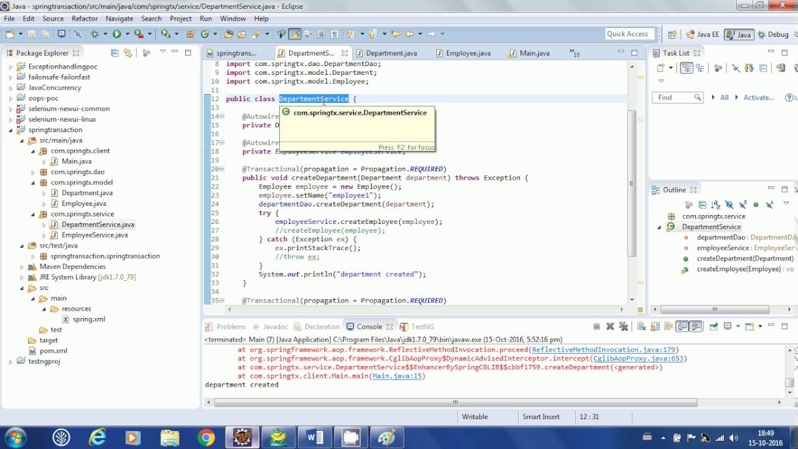Screen dimensions: 798x449
Task: Switch to the Debug perspective
Action: (x=773, y=35)
